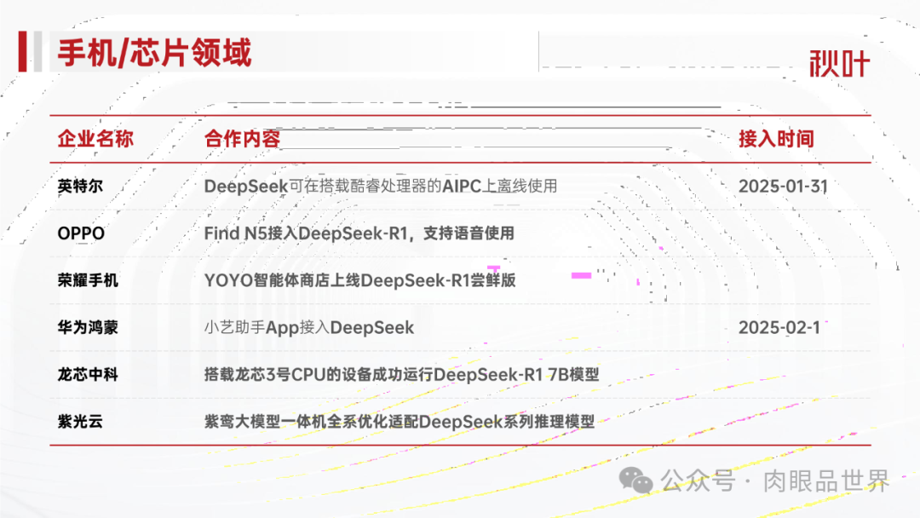Click the date 2025-01-31
The height and width of the screenshot is (518, 920).
pos(783,186)
